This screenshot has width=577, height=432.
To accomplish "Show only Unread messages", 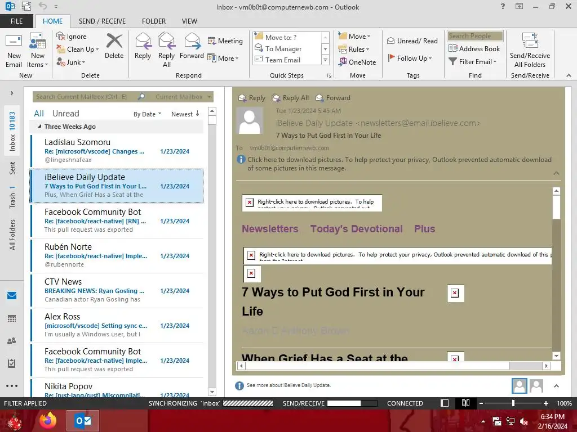I will 65,114.
